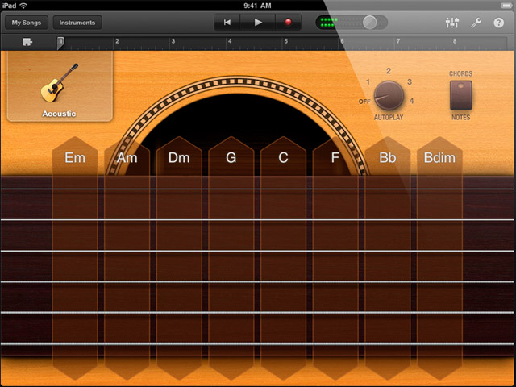Start recording with the red Record button
516x387 pixels.
(288, 23)
